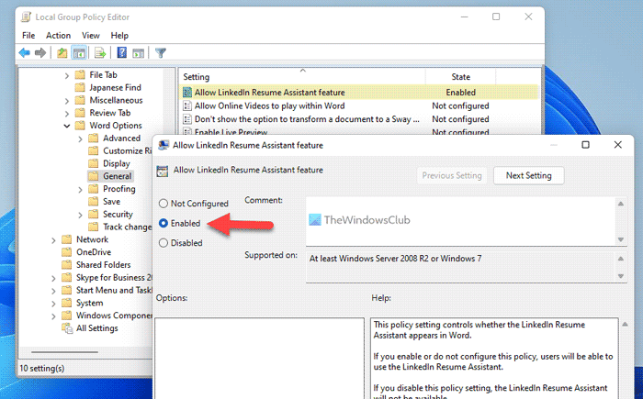The height and width of the screenshot is (399, 643).
Task: Expand the File Tab tree node
Action: pos(67,75)
